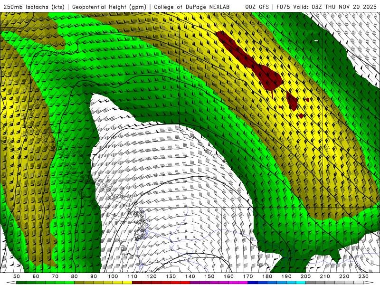Click the 230 value on the color scale
380x285 pixels.
point(364,276)
